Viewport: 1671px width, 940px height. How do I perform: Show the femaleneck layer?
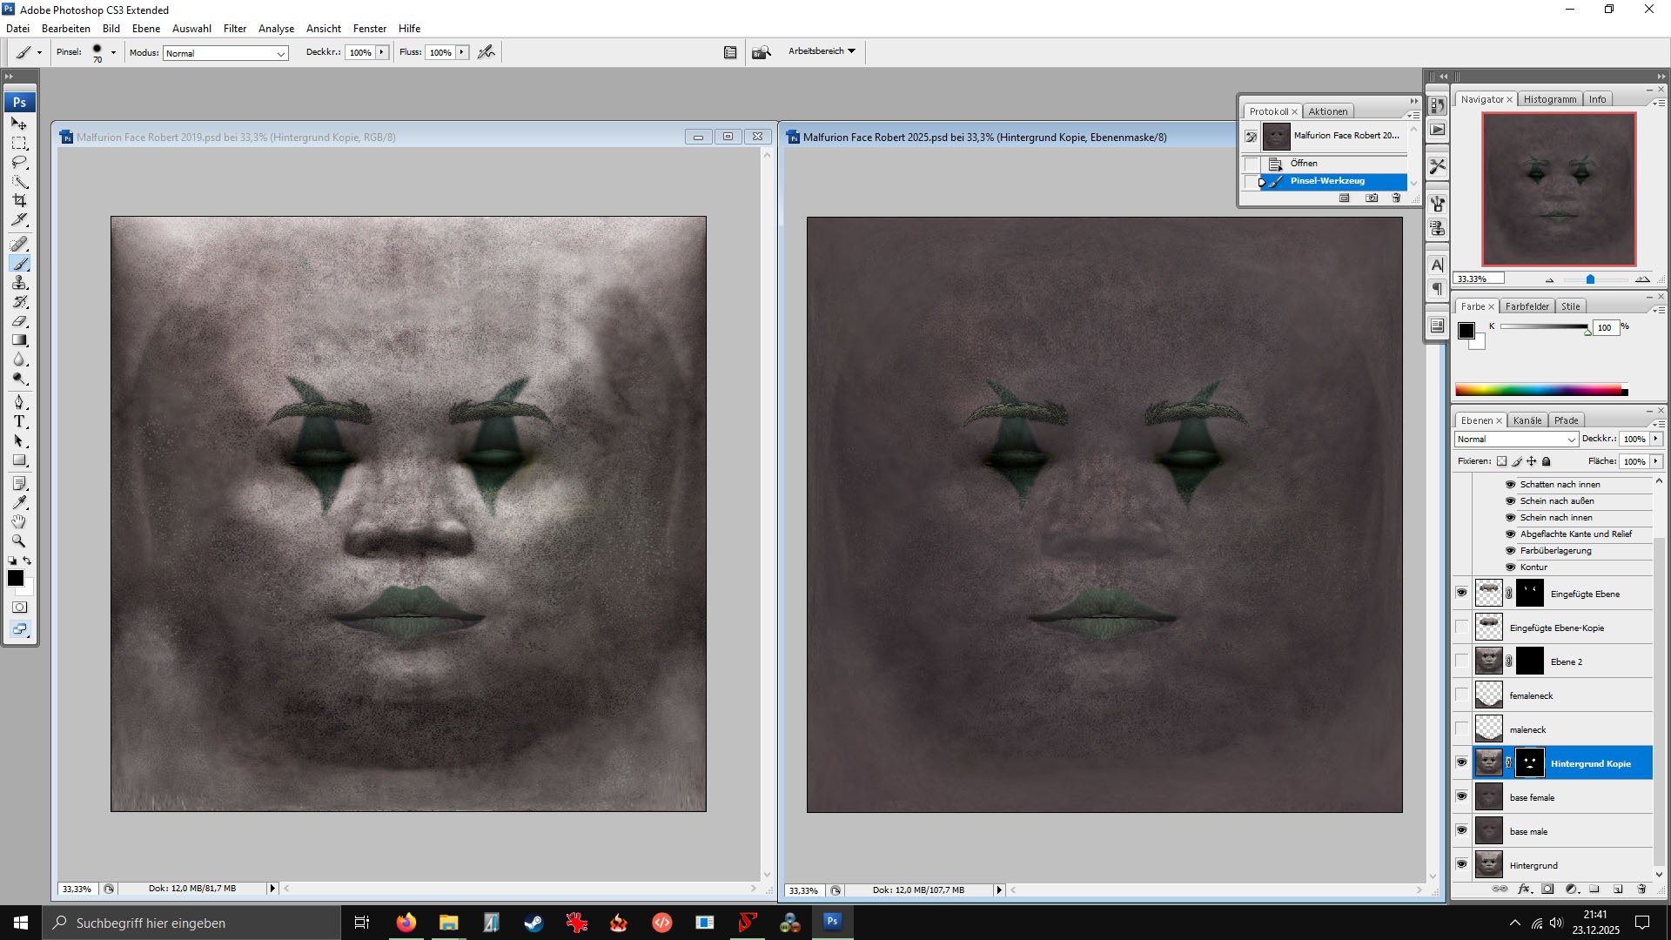pyautogui.click(x=1461, y=695)
